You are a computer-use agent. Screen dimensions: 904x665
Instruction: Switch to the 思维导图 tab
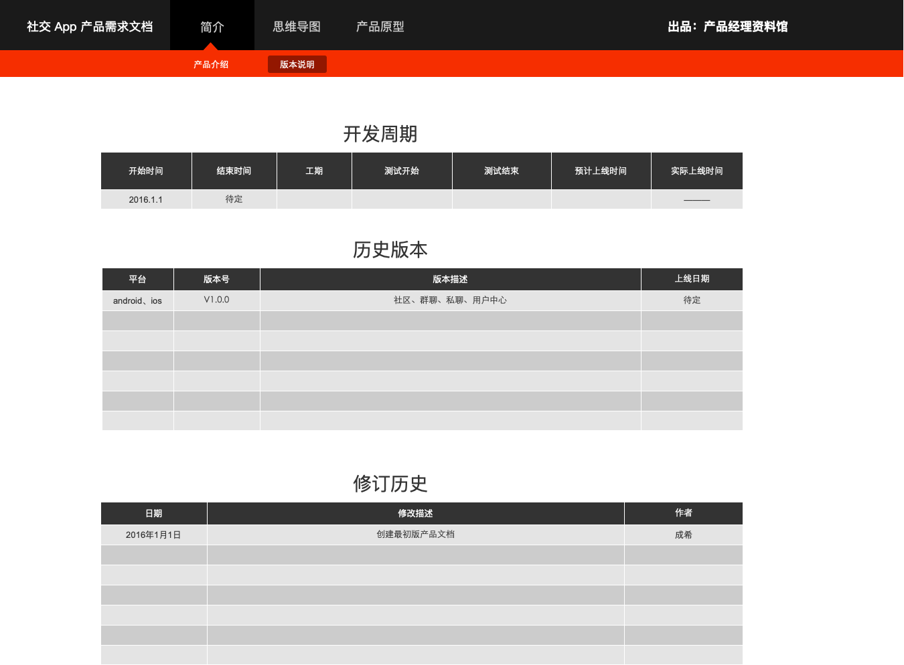297,27
